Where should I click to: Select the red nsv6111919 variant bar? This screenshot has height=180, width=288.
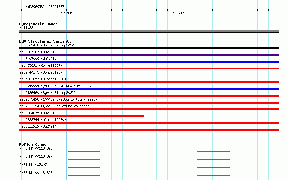(x=149, y=130)
